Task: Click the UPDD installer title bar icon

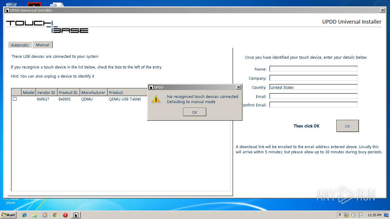Action: click(x=7, y=10)
